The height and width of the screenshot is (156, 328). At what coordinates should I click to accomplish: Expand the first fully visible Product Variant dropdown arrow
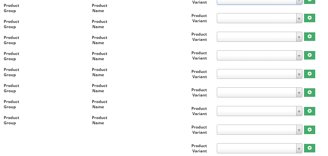pyautogui.click(x=299, y=18)
